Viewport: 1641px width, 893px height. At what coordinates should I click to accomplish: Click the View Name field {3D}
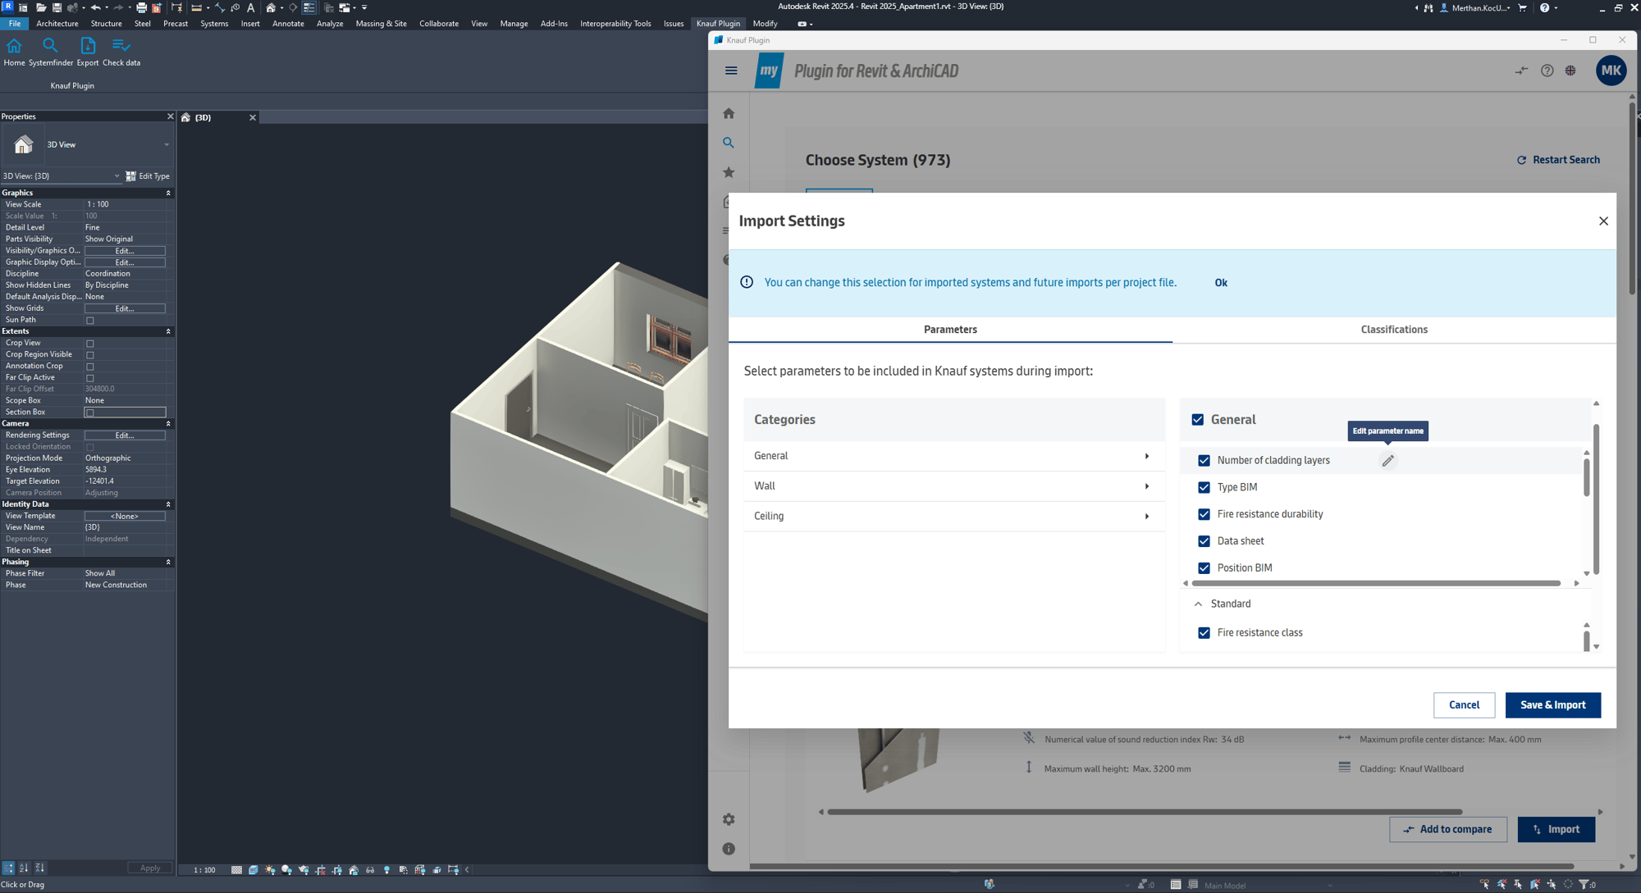(x=125, y=527)
